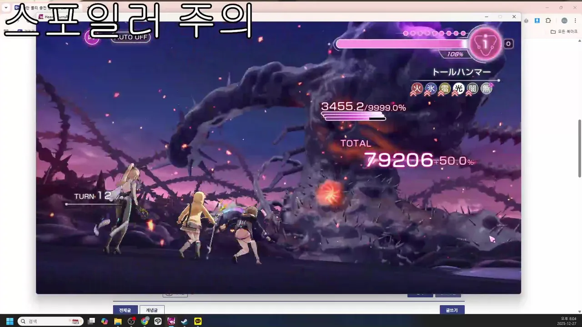Click the TOTAL damage number 79206
Image resolution: width=582 pixels, height=327 pixels.
pyautogui.click(x=399, y=160)
